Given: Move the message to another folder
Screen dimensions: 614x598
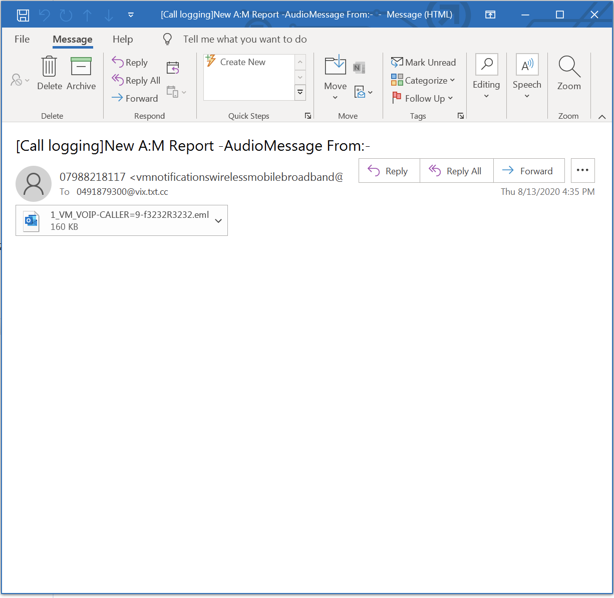Looking at the screenshot, I should 335,73.
